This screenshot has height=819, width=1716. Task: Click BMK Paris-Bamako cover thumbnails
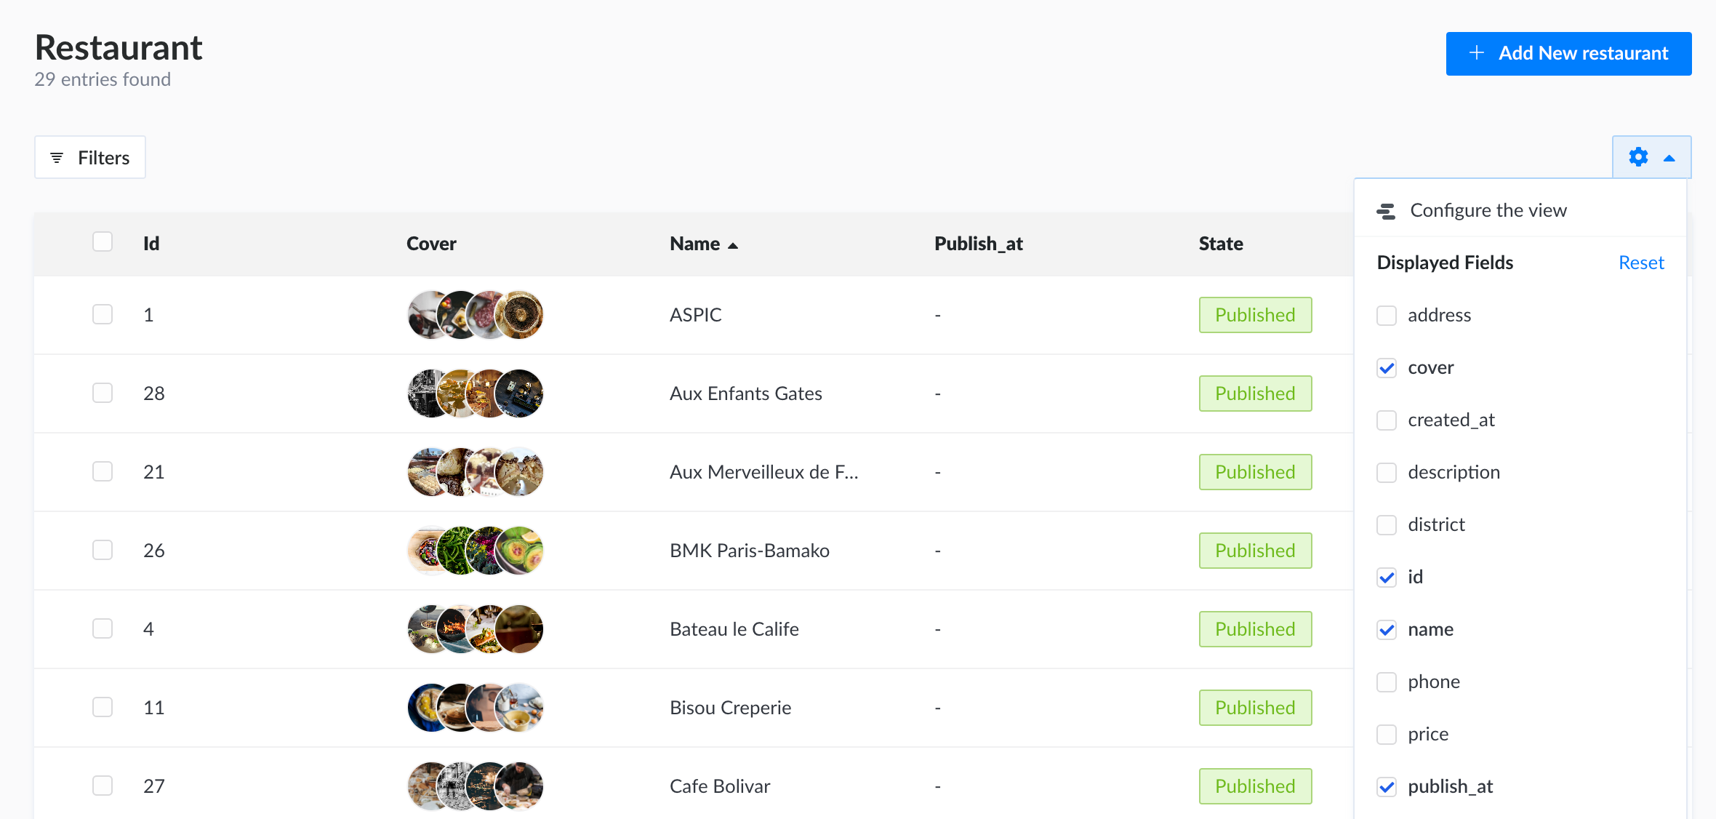476,551
